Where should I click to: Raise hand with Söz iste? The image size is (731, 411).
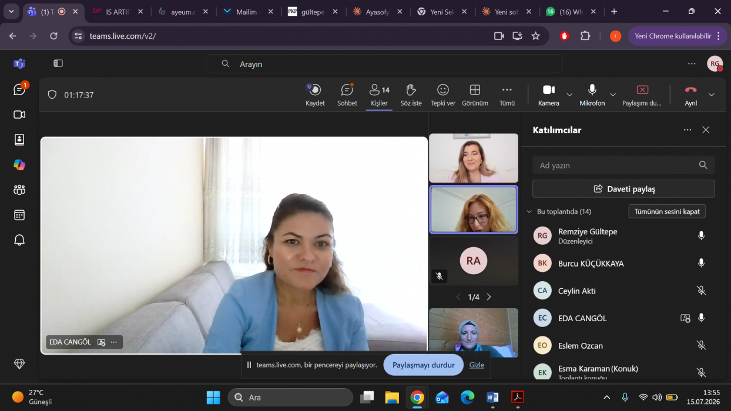(411, 95)
